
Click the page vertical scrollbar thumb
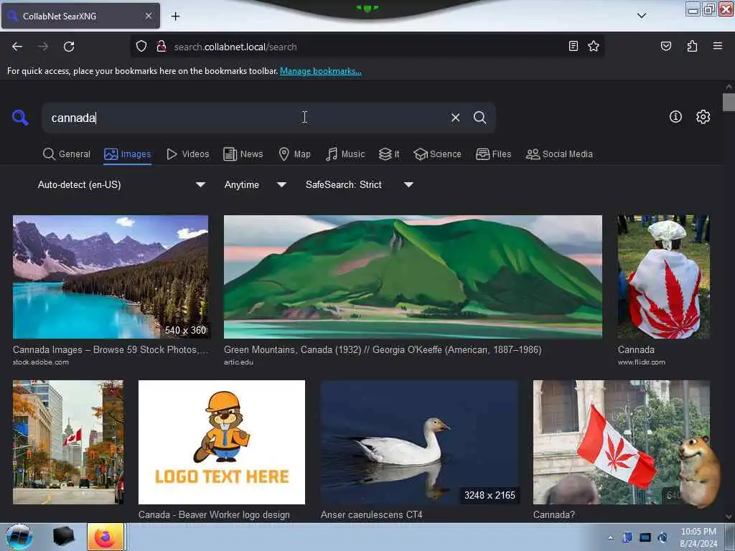pos(729,102)
